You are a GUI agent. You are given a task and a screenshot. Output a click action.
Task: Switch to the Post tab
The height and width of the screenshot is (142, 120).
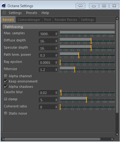pos(47,20)
